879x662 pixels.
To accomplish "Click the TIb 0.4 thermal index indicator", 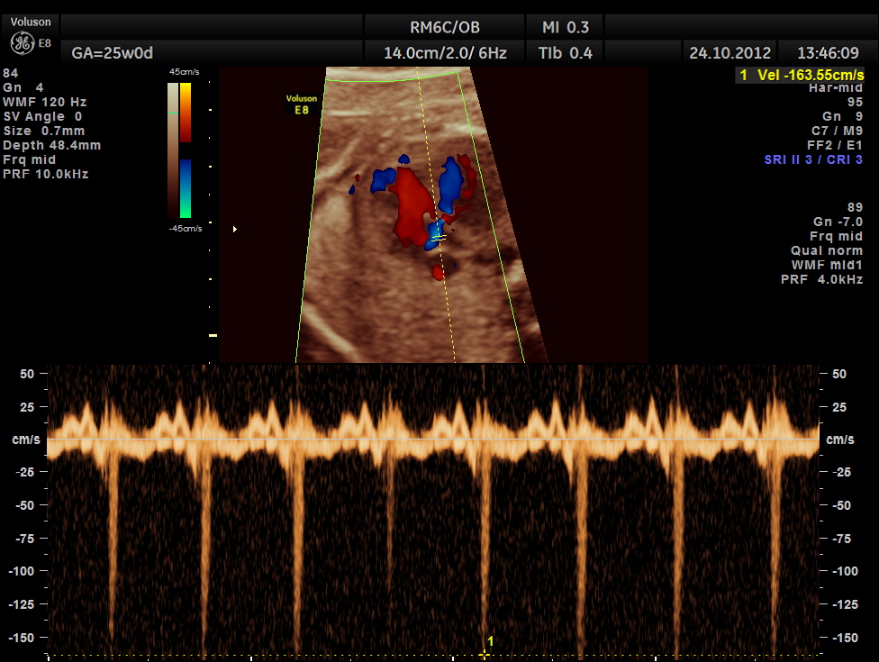I will tap(565, 53).
